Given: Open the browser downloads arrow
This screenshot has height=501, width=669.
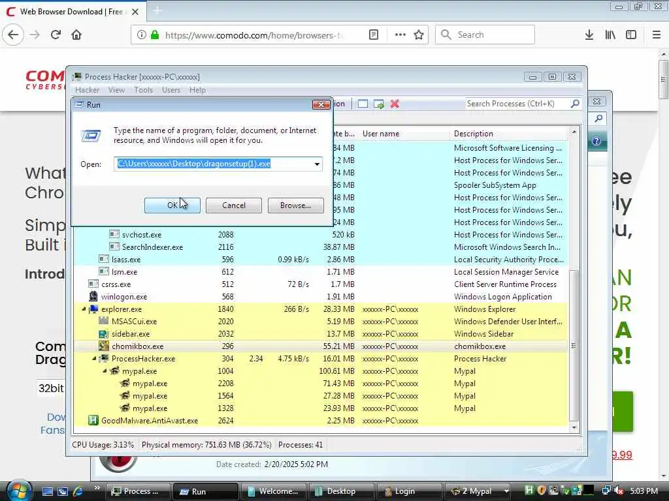Looking at the screenshot, I should (x=589, y=35).
